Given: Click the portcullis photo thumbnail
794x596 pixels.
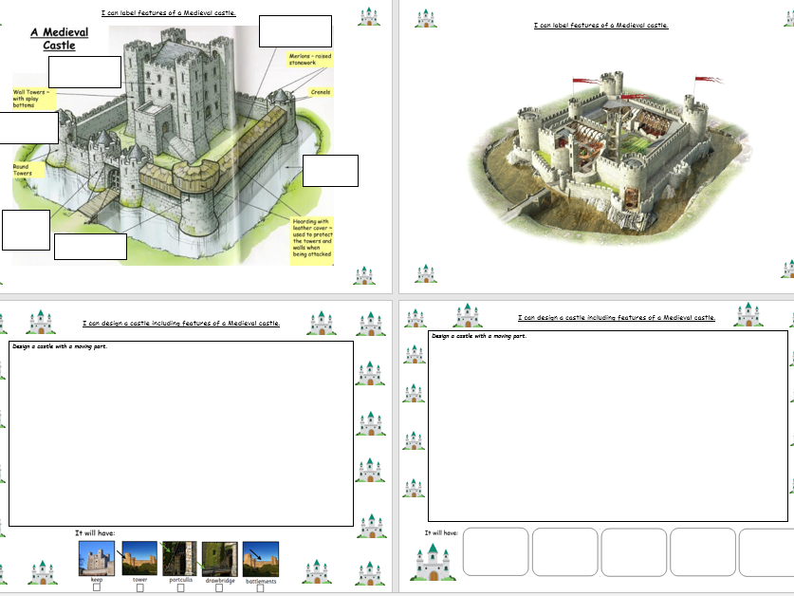Looking at the screenshot, I should tap(179, 558).
